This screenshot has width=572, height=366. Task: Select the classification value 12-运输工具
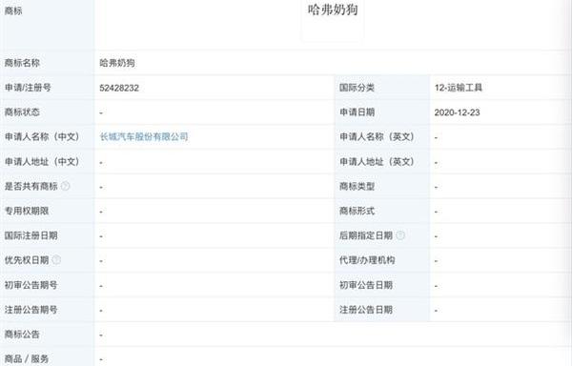459,88
